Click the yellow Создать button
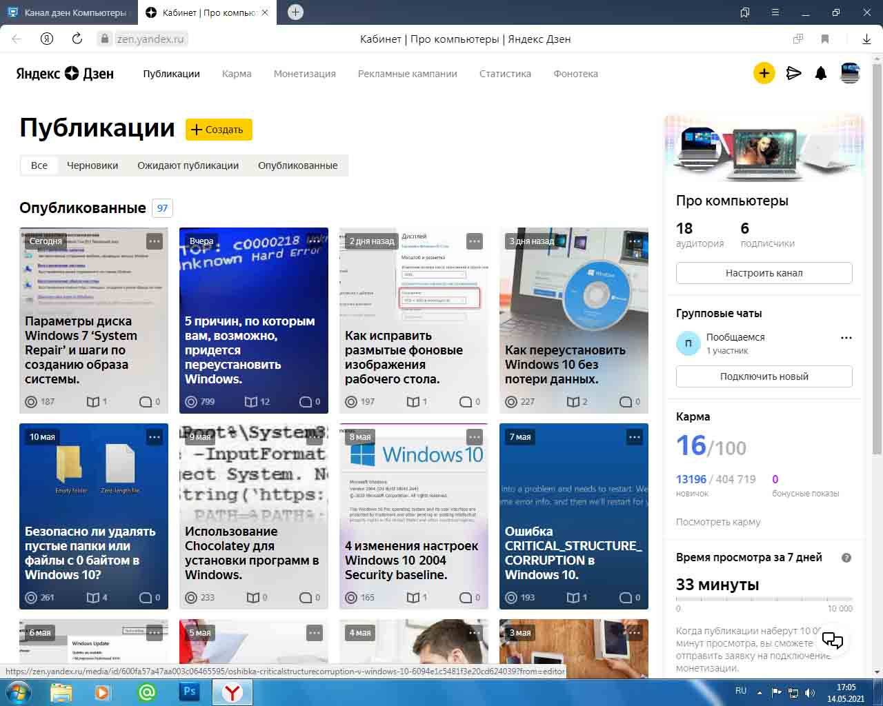883x706 pixels. (219, 130)
